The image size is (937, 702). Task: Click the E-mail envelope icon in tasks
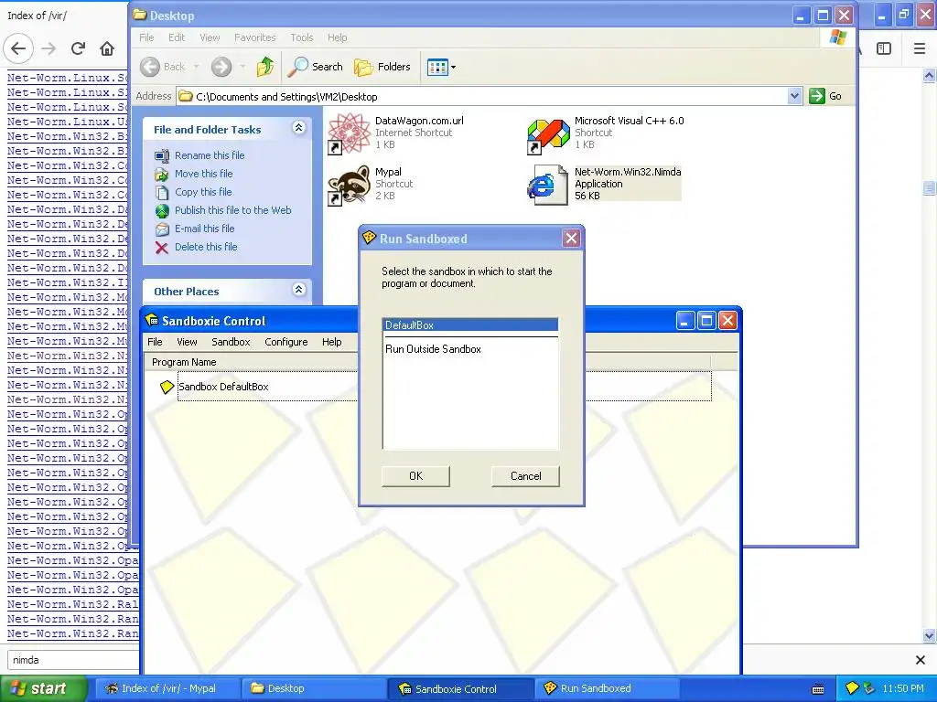pos(162,229)
